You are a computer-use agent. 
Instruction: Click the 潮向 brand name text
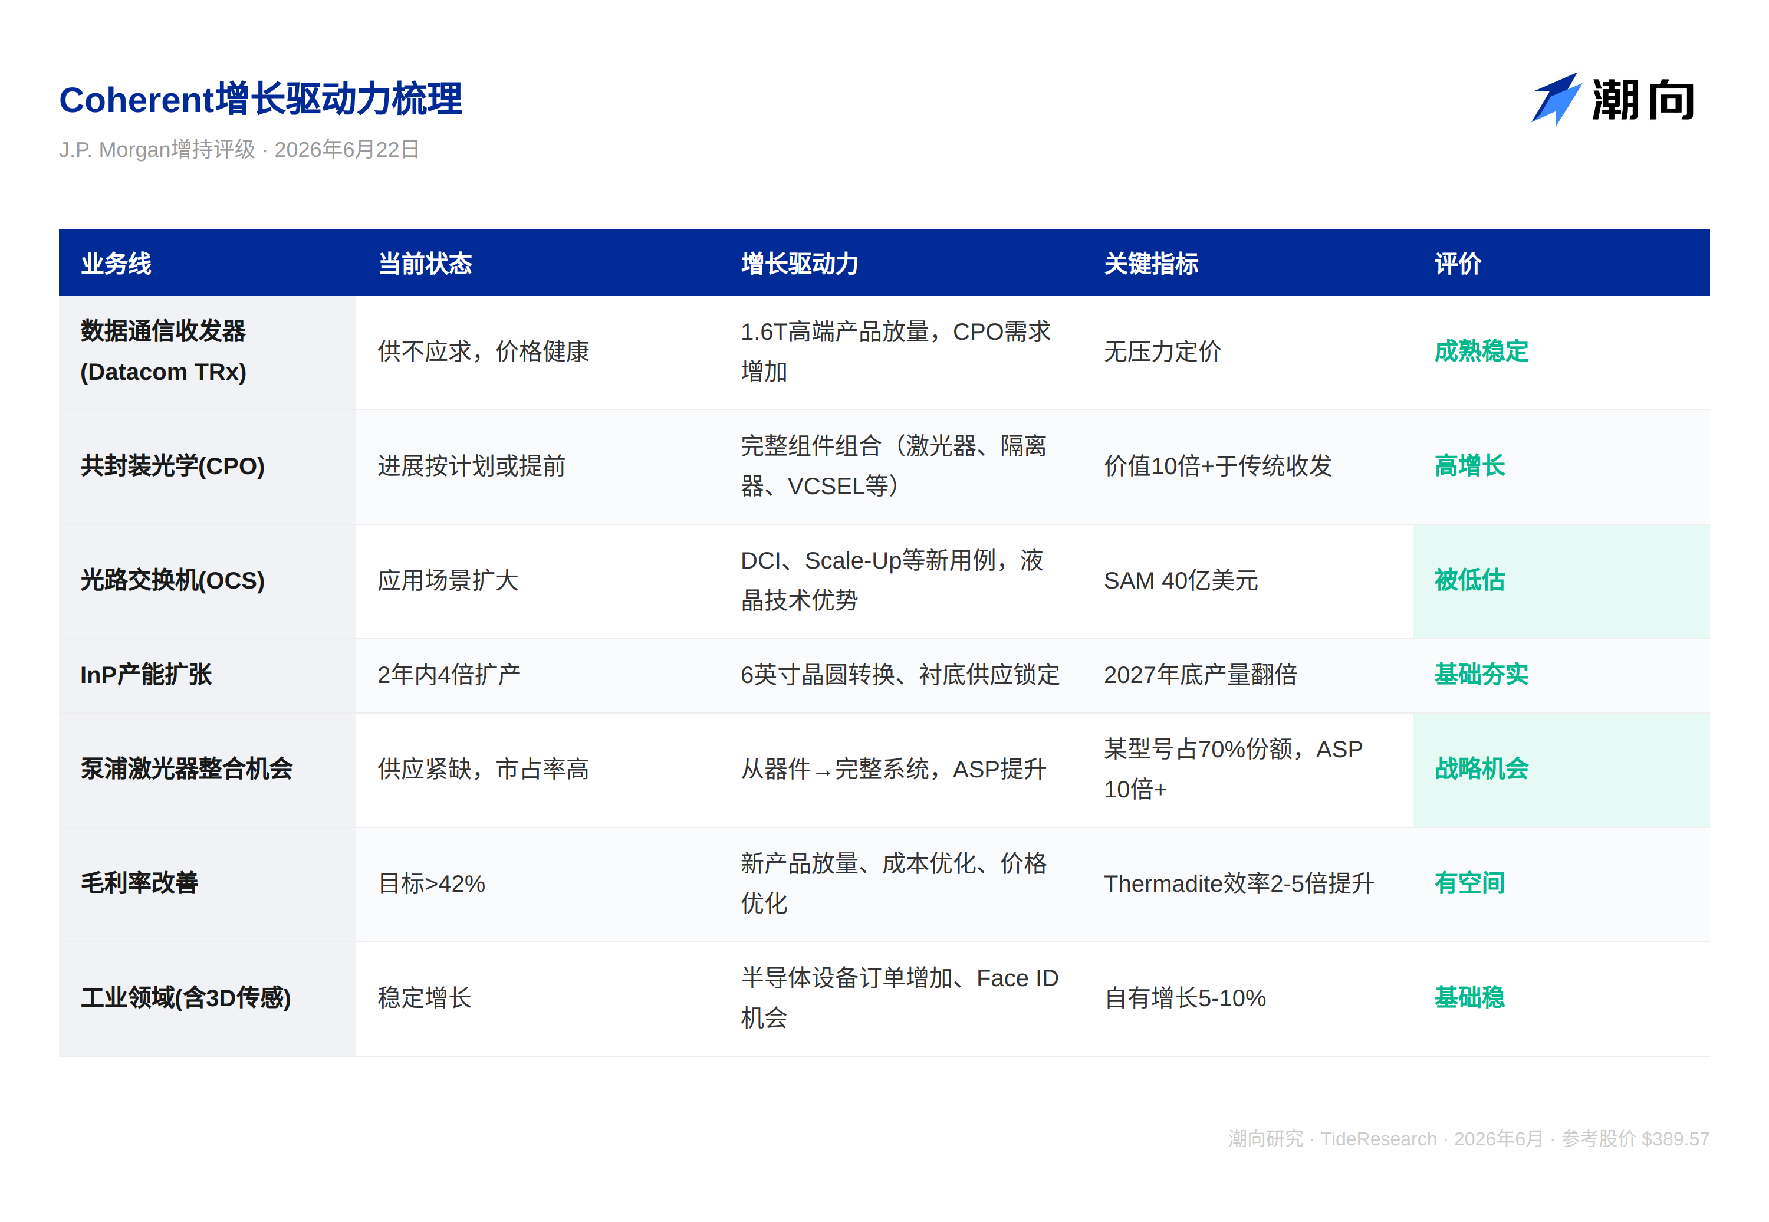pyautogui.click(x=1643, y=100)
